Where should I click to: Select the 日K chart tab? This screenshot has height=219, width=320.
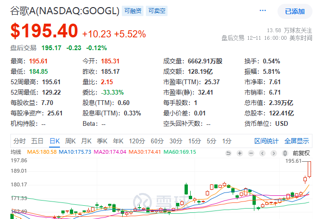[55, 141]
